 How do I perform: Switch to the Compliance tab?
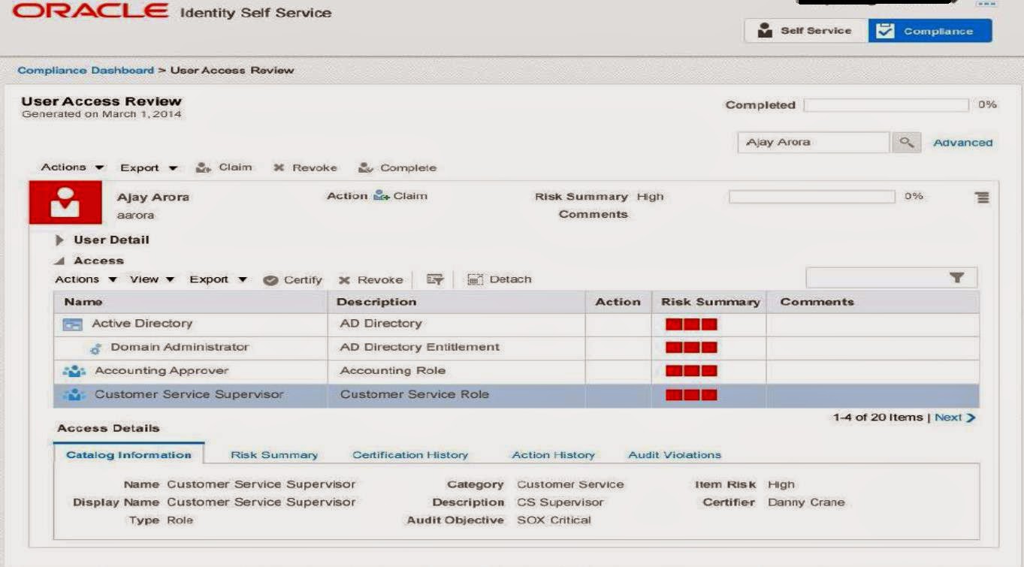(931, 31)
